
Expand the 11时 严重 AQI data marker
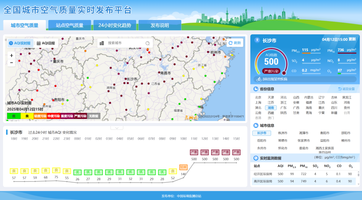(x=194, y=152)
